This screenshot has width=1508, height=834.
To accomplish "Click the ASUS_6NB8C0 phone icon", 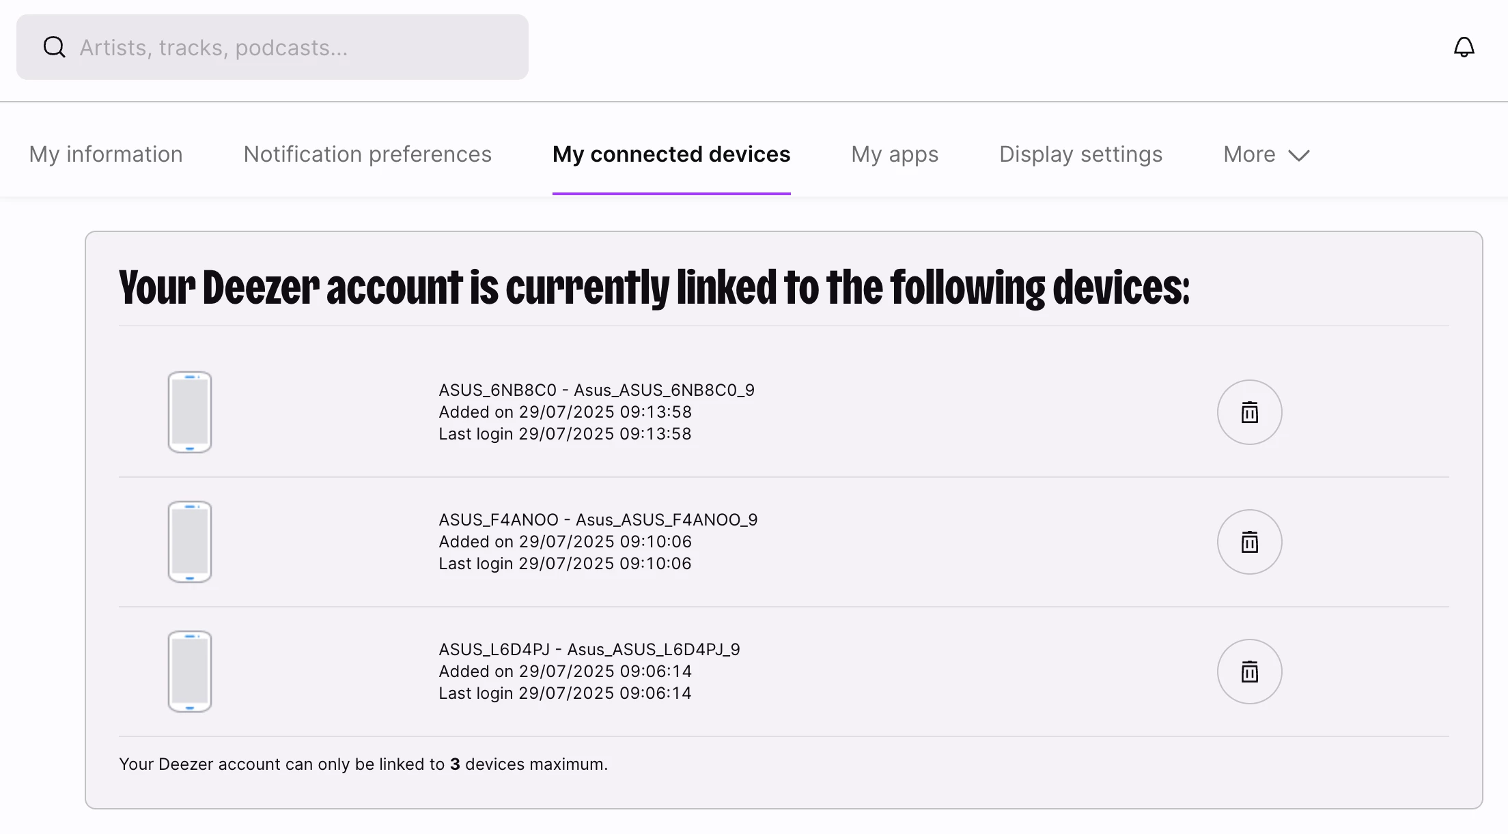I will point(190,412).
